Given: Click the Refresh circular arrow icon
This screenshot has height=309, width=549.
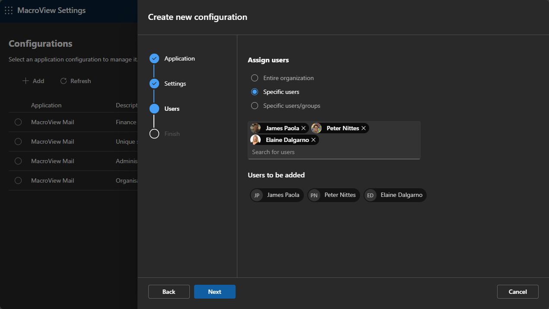Looking at the screenshot, I should pos(64,81).
